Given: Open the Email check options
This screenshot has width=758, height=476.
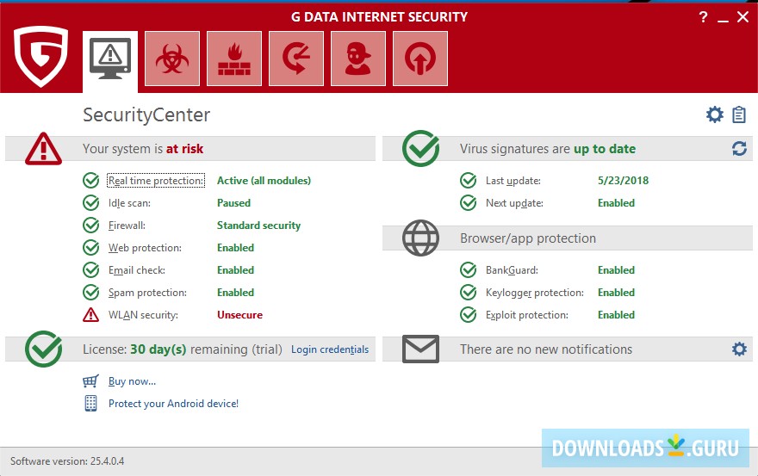Looking at the screenshot, I should (137, 270).
